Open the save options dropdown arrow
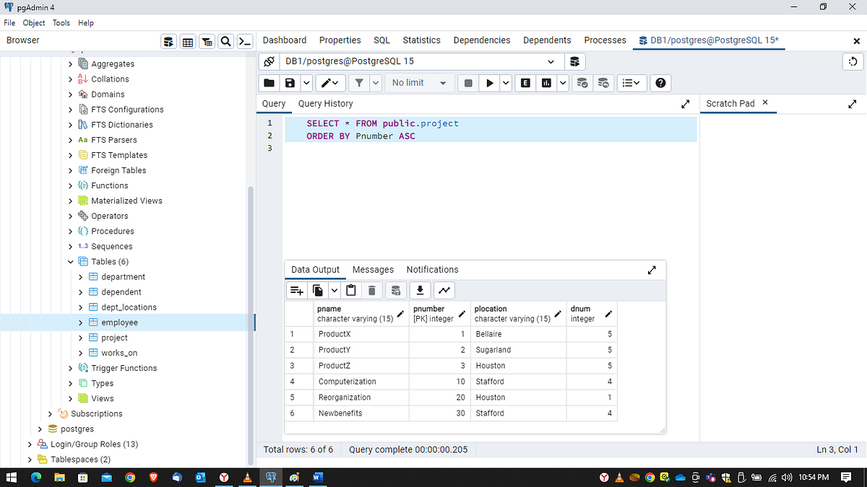Image resolution: width=867 pixels, height=487 pixels. point(306,83)
